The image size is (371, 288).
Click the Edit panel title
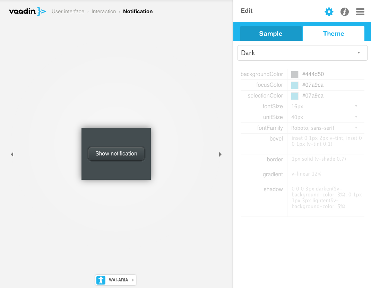coord(247,11)
